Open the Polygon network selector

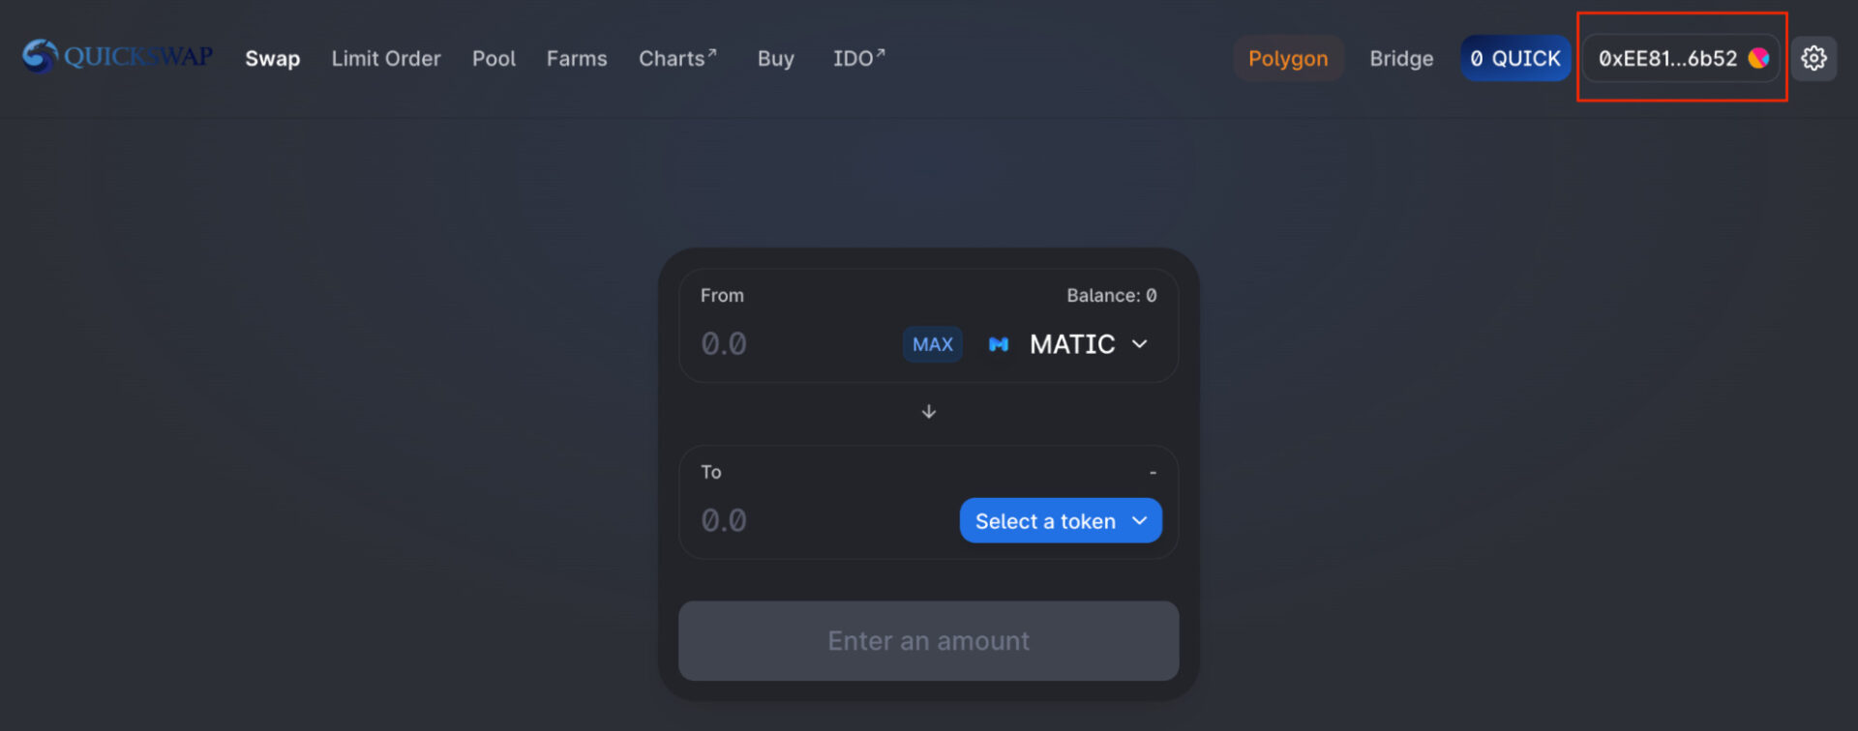(x=1287, y=58)
